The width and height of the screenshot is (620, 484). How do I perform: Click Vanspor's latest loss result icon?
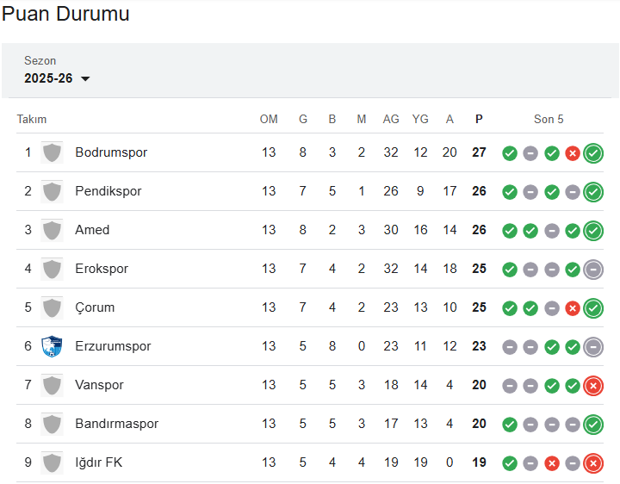593,386
